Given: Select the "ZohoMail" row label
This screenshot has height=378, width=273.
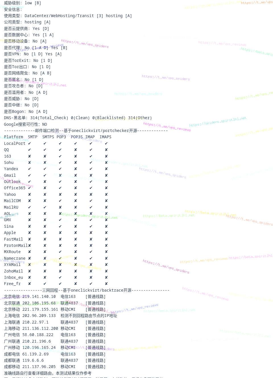Looking at the screenshot, I should pos(14,271).
